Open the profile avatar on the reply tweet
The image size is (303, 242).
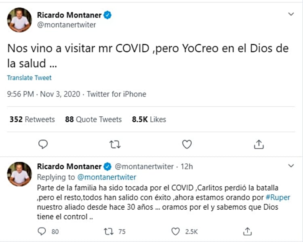(x=19, y=174)
